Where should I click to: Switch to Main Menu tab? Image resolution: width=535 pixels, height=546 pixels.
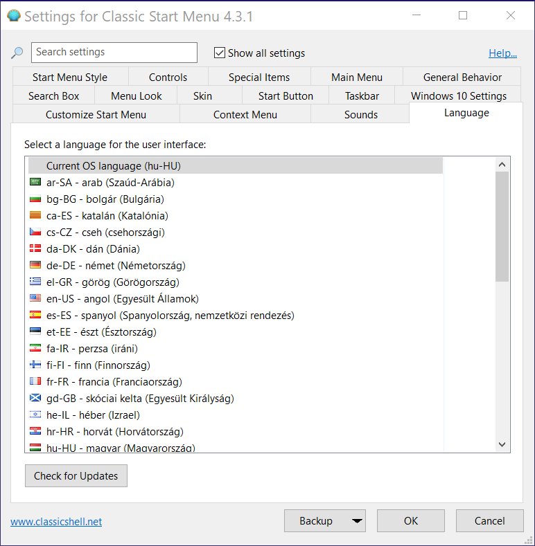coord(357,77)
